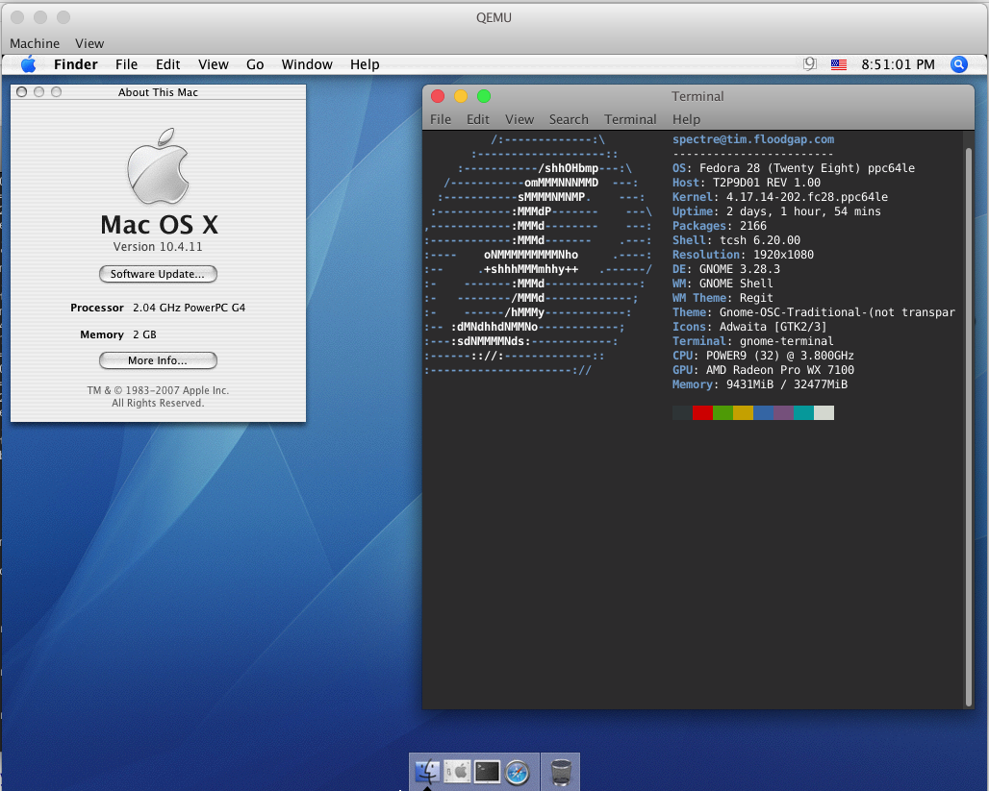Screen dimensions: 989x791
Task: Click the Processor 2.04 GHz PowerPC G4 text
Action: point(158,308)
